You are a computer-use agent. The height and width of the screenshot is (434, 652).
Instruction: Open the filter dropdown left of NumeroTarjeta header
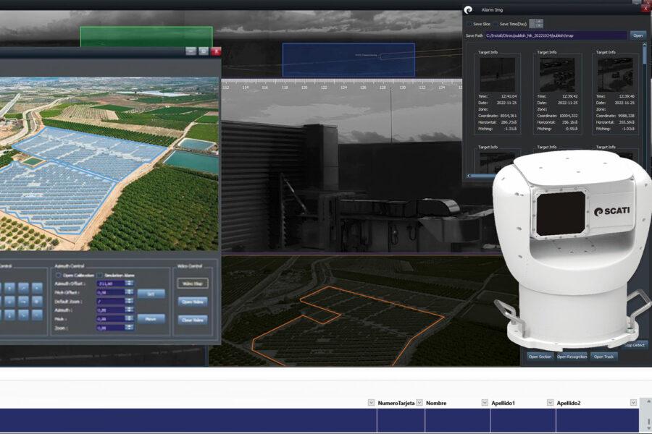click(372, 402)
